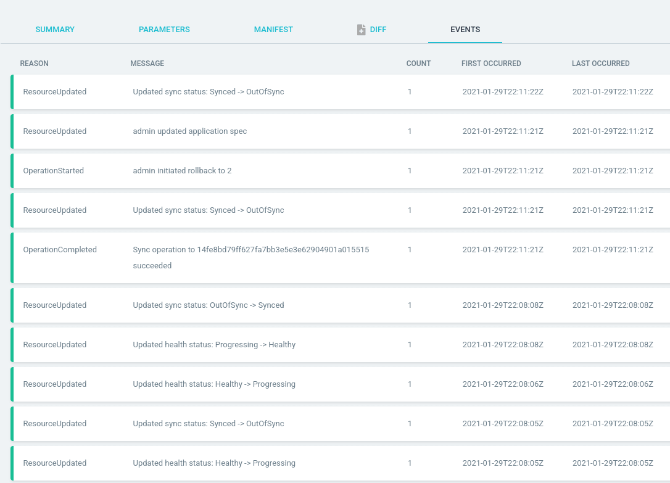Click last occurred 2021-01-29T22:11:22Z timestamp
Viewport: 670px width, 483px height.
point(613,92)
